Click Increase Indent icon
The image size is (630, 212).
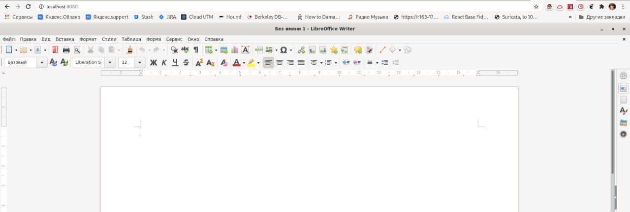(346, 62)
